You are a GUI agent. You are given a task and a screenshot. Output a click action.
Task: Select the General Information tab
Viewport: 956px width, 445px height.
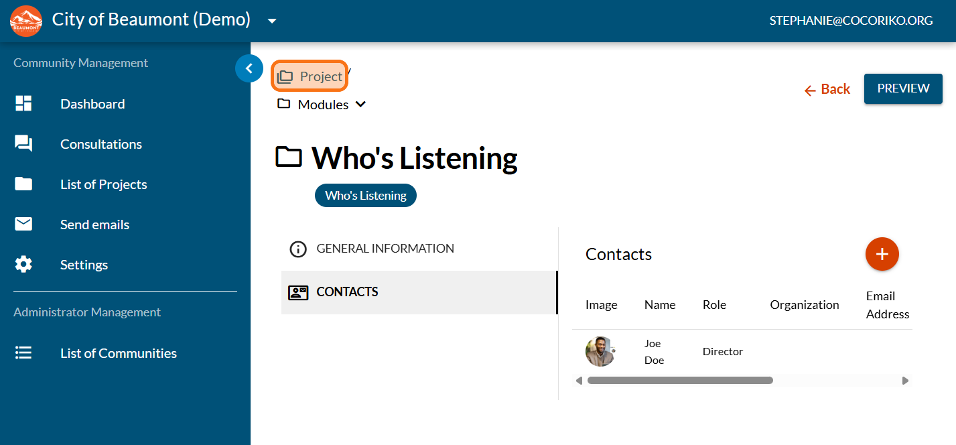coord(385,249)
